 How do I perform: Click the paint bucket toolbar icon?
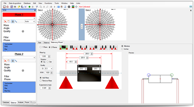click(62, 7)
